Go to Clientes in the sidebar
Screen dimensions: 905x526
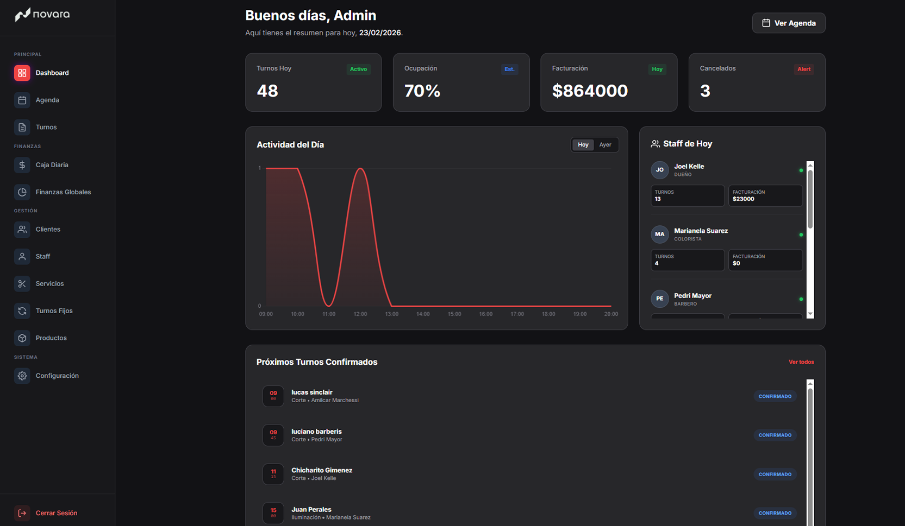(48, 230)
